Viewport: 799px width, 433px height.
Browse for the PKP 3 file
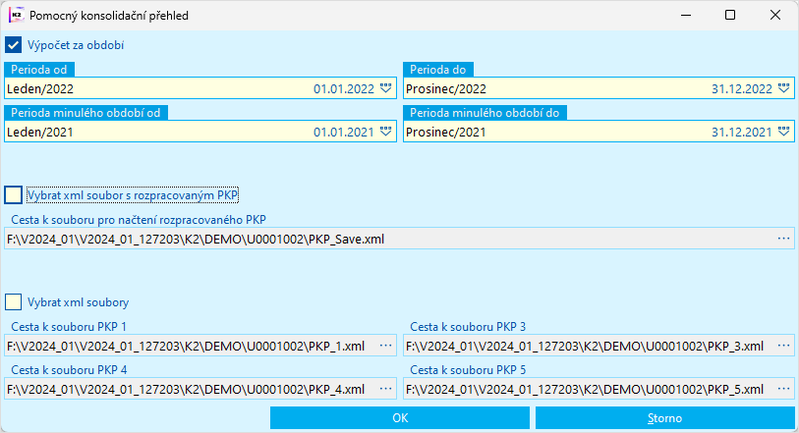783,346
